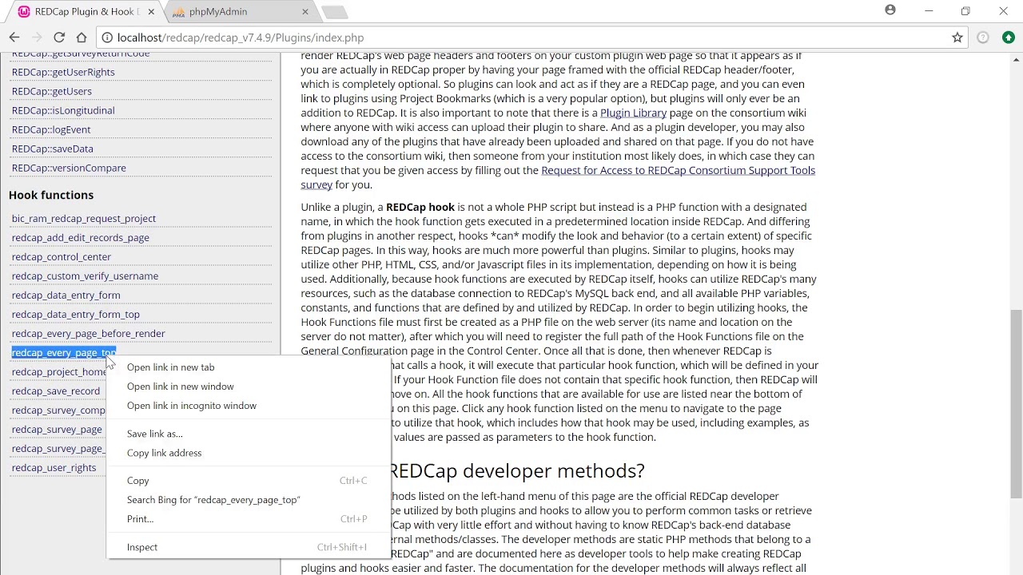
Task: Open the REDCap::versionCompare link
Action: 69,168
